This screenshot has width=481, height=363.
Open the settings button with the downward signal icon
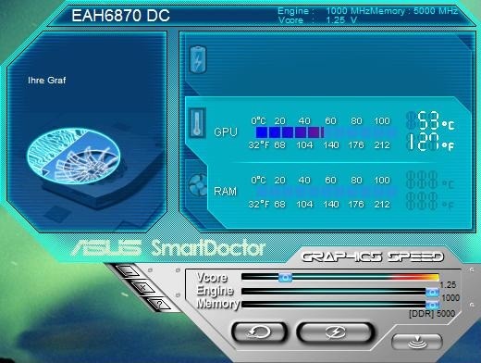(x=417, y=342)
